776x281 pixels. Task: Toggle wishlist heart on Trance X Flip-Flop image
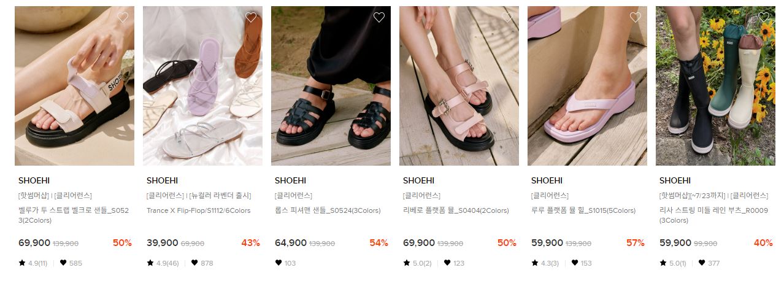click(x=251, y=17)
